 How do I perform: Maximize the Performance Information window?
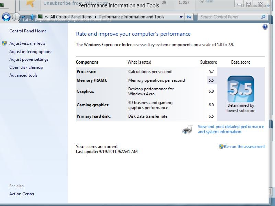[248, 4]
